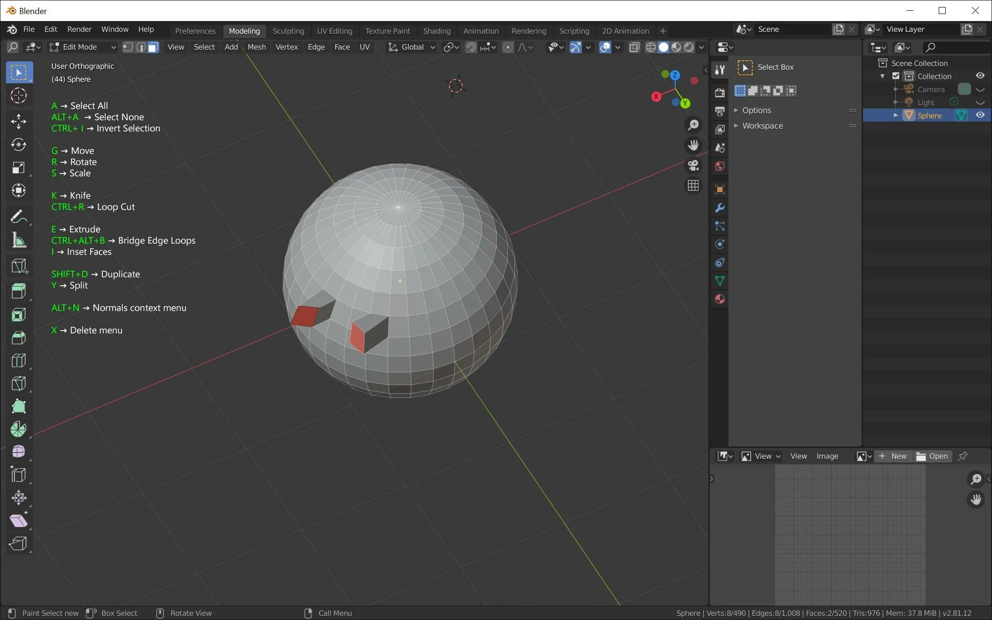
Task: Open the Material Properties tab
Action: [719, 298]
